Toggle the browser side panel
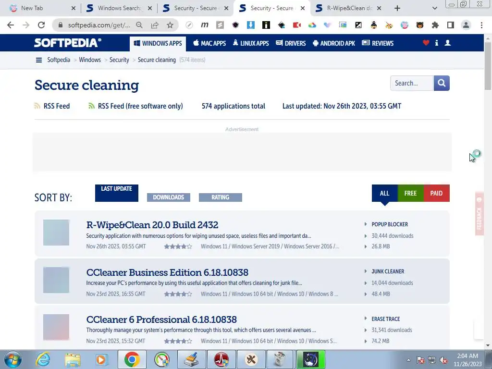492x369 pixels. (x=451, y=25)
